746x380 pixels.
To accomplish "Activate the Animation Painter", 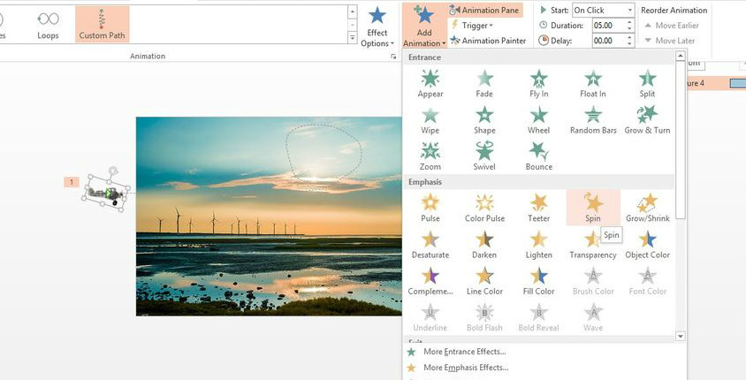I will click(x=488, y=41).
